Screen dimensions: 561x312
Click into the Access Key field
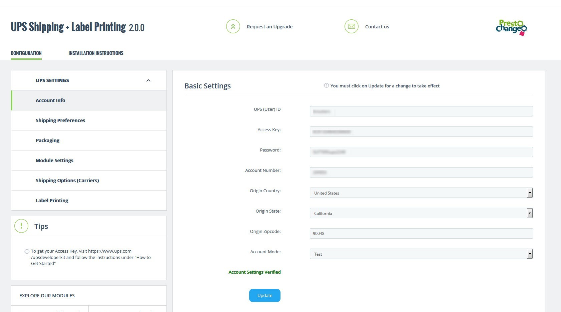421,131
